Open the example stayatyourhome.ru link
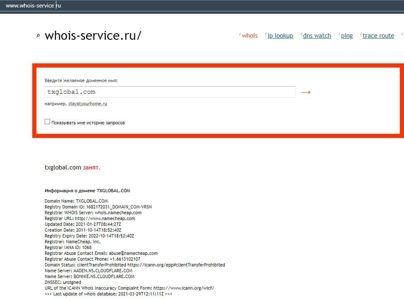The image size is (404, 300). pos(88,104)
